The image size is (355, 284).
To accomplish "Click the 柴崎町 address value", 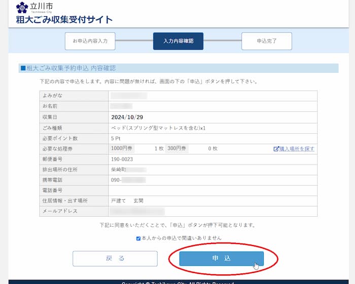I will coord(119,169).
